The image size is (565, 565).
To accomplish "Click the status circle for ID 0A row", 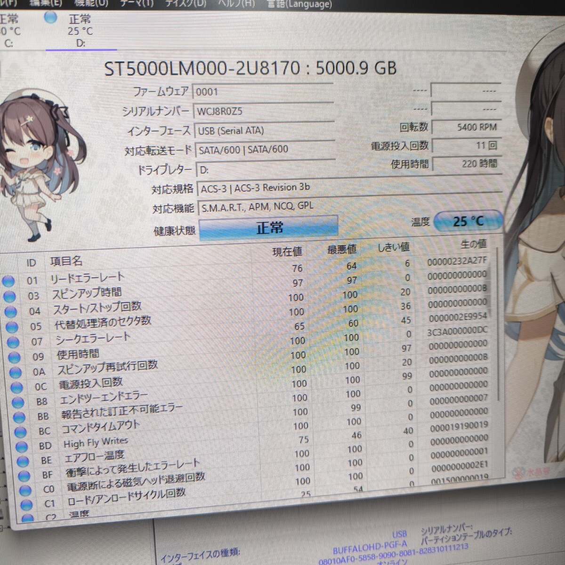I will click(x=16, y=372).
